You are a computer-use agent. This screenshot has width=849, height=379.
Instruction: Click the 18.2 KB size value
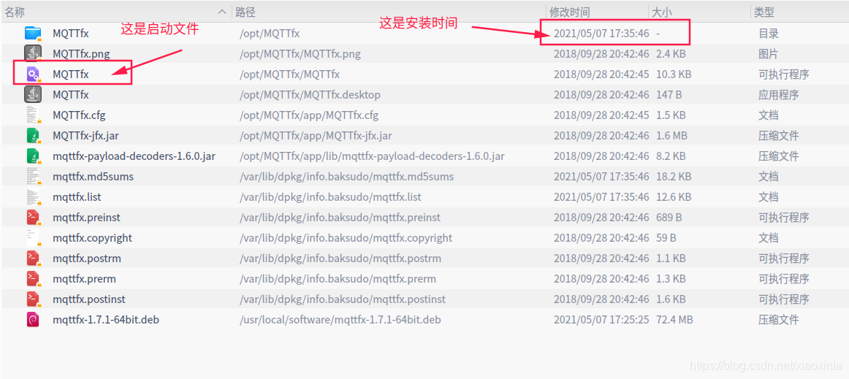click(673, 177)
